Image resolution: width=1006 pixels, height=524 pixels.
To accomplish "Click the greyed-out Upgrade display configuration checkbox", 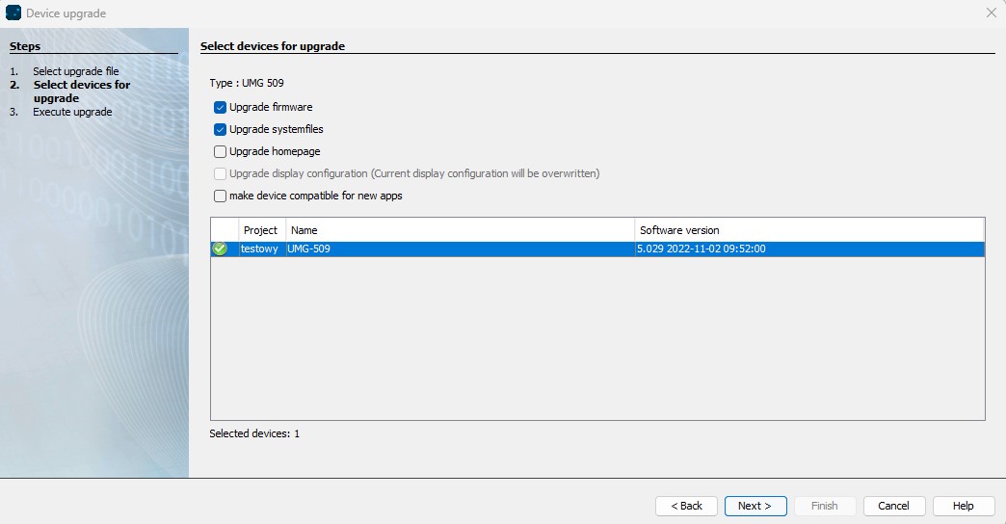I will 220,173.
